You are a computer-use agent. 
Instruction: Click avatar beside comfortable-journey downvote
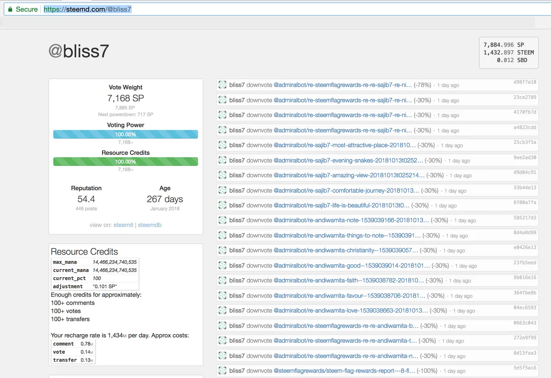coord(222,190)
